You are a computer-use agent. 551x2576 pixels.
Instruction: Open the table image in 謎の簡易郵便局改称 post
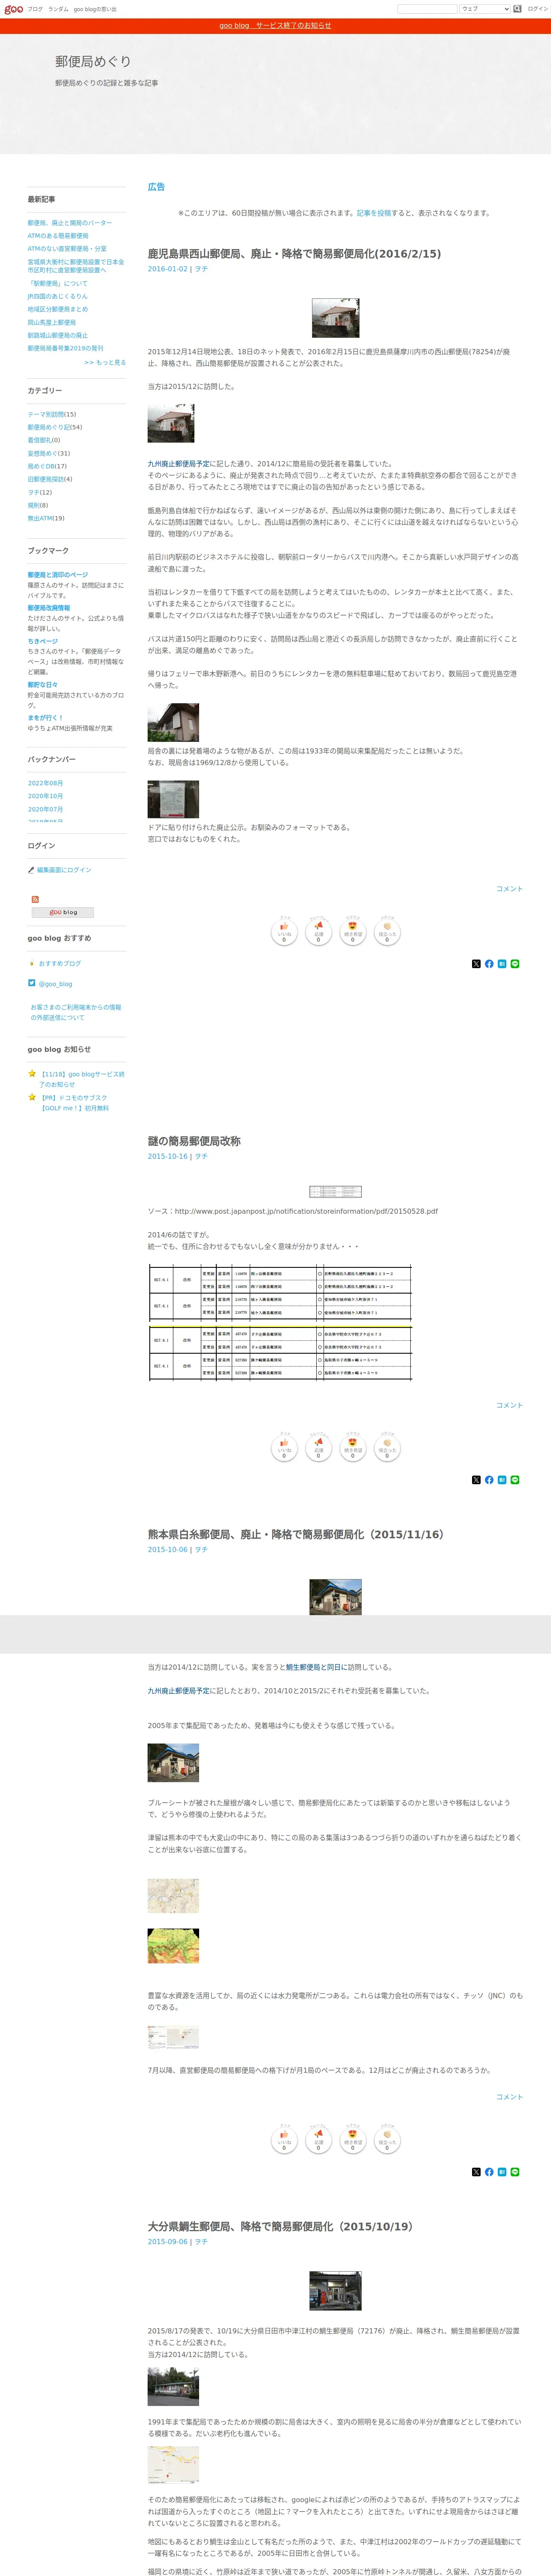coord(280,1323)
